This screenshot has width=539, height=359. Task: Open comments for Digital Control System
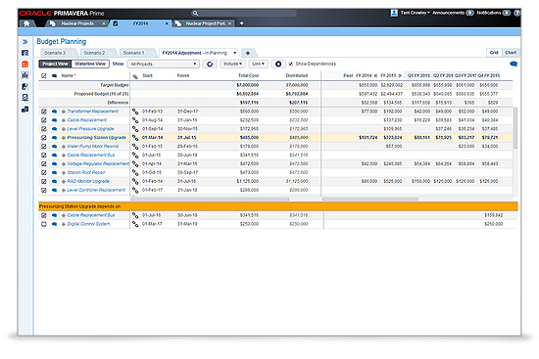(54, 224)
